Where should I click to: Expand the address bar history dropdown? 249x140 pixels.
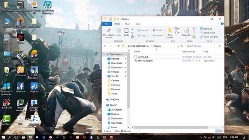[178, 46]
